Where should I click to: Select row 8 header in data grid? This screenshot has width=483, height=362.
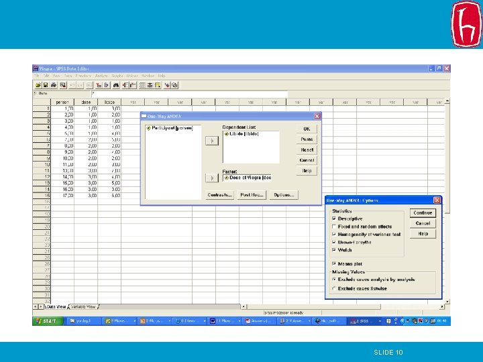click(42, 152)
